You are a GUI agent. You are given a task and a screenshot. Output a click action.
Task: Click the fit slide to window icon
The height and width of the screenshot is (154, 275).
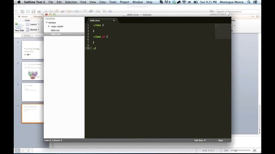pyautogui.click(x=254, y=150)
